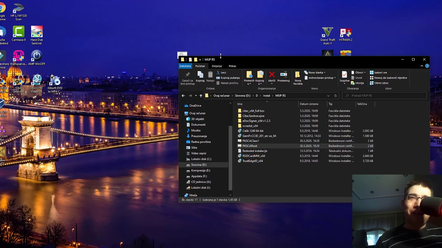
Task: Select the Celik 1240 64-bit installer
Action: click(252, 131)
